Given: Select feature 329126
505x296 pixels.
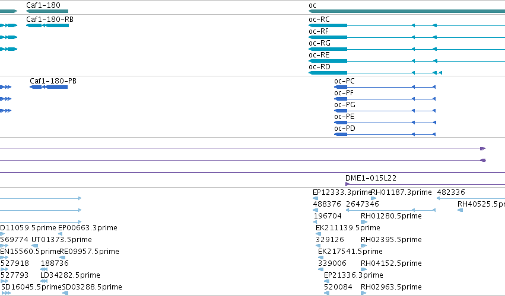Looking at the screenshot, I should [330, 240].
